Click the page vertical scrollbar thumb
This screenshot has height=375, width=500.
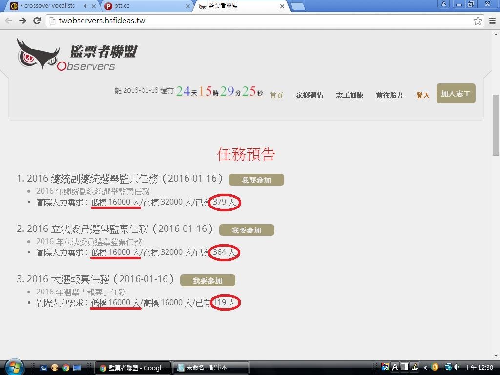[496, 125]
